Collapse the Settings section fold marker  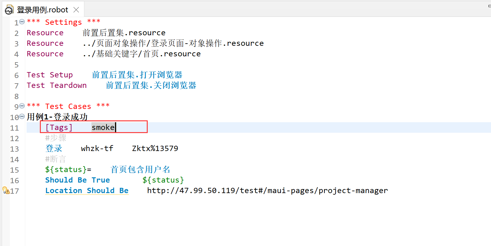[22, 22]
